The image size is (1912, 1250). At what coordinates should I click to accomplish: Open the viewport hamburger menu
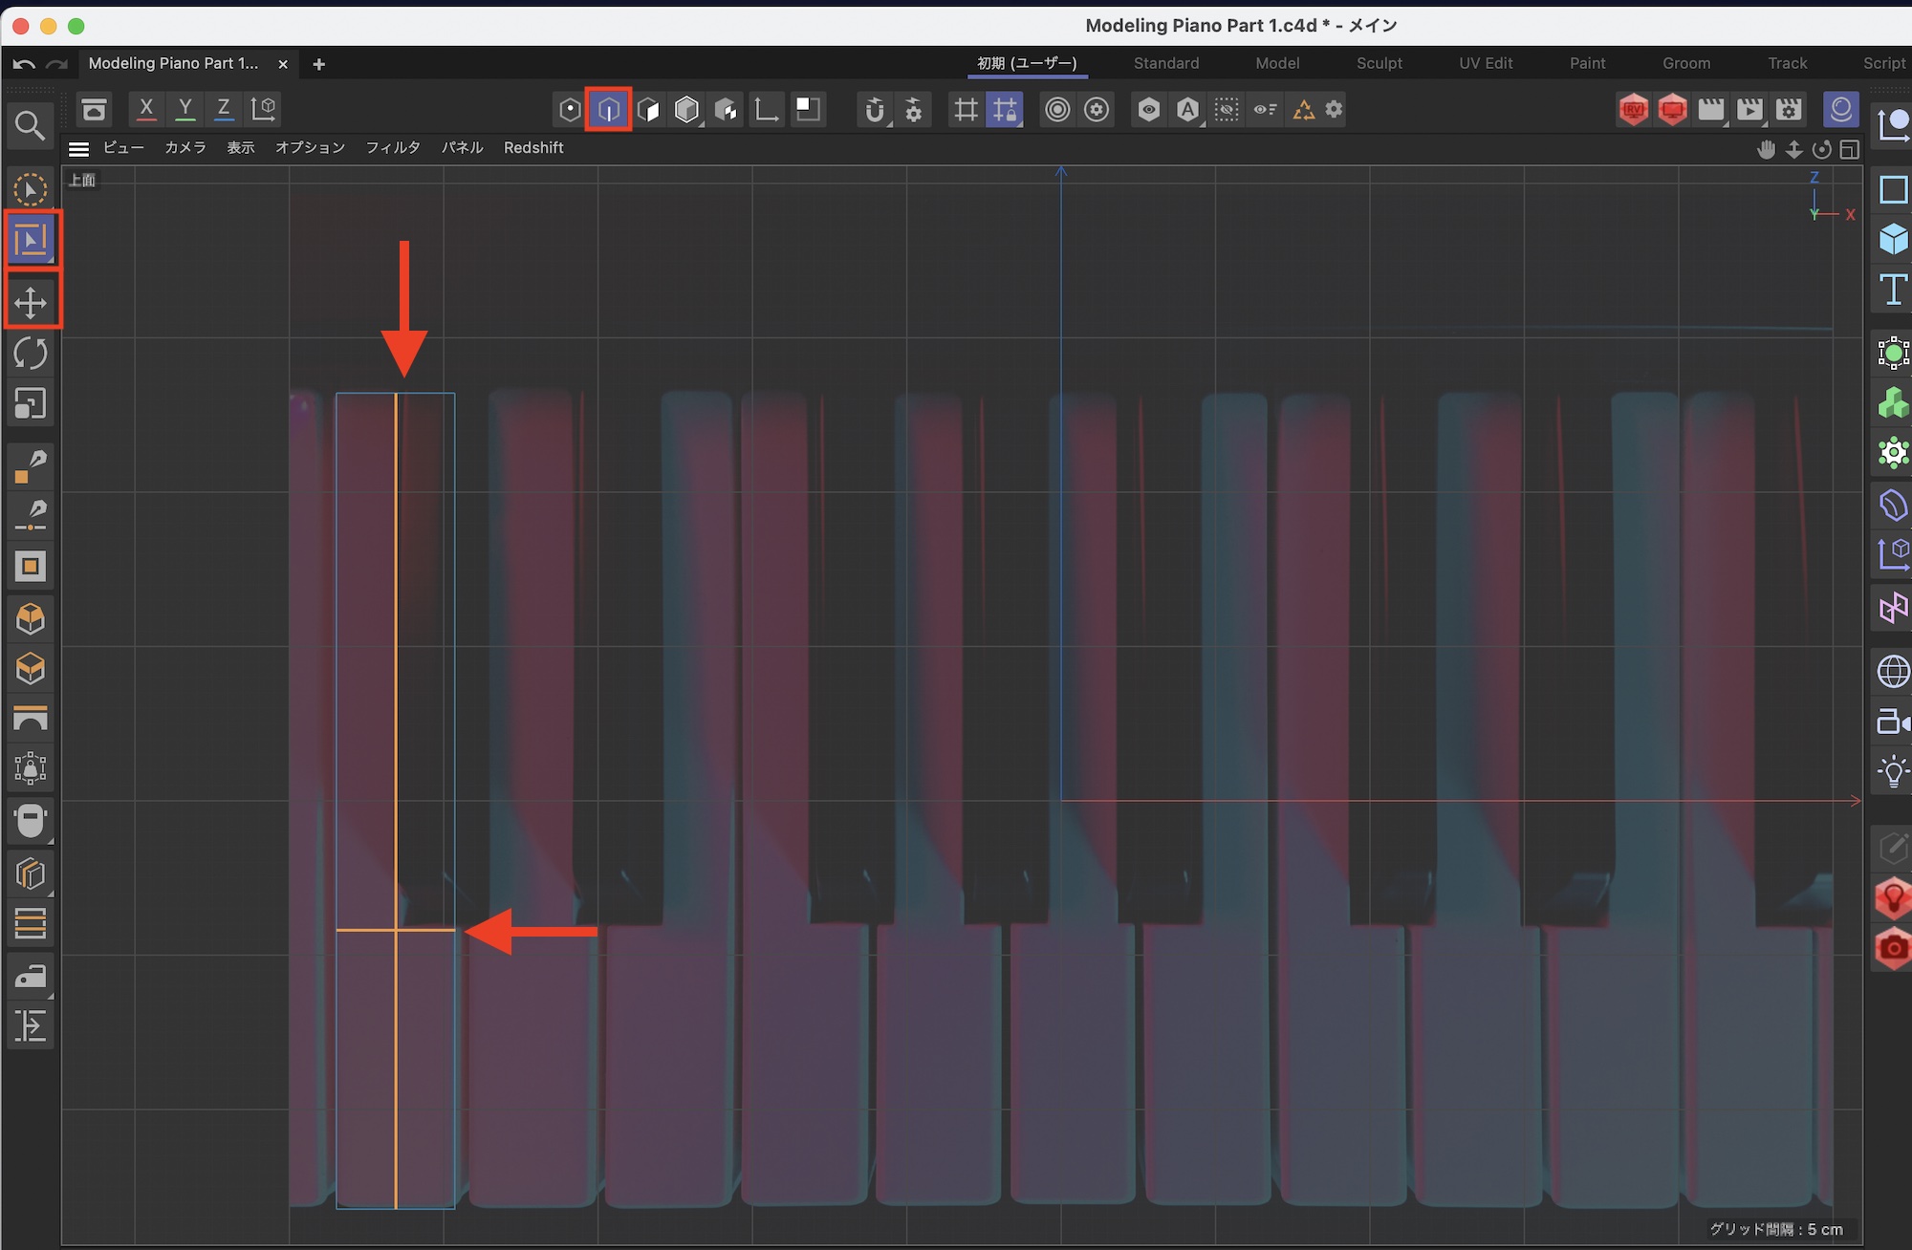coord(79,148)
